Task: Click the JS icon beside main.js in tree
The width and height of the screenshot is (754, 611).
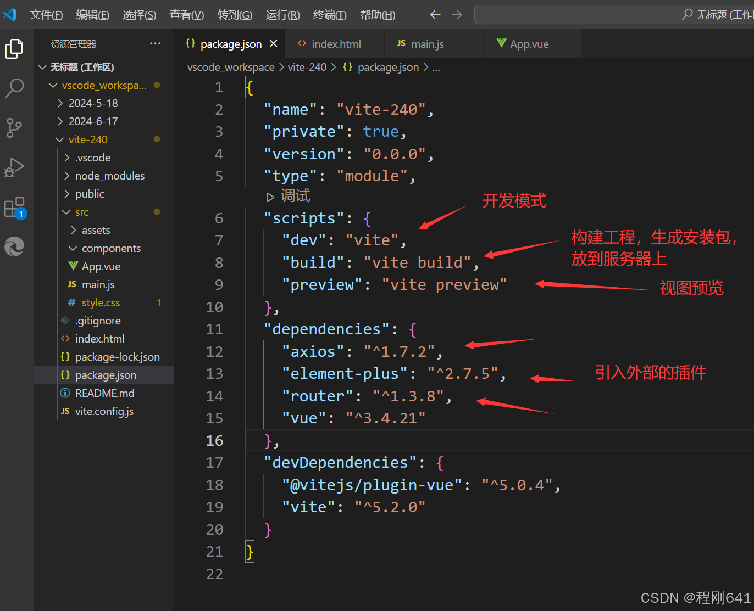Action: [x=72, y=284]
